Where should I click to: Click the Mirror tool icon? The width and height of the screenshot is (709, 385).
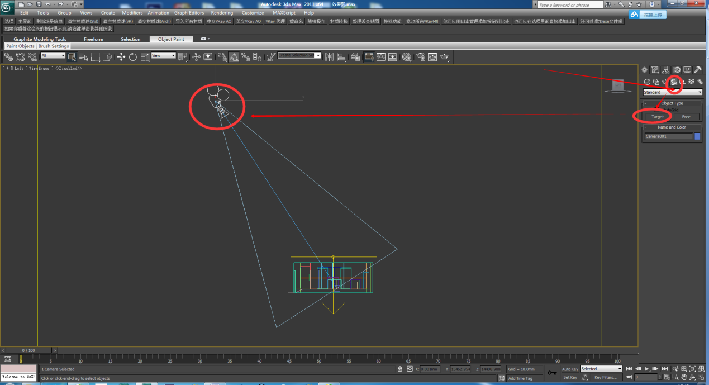pyautogui.click(x=329, y=56)
